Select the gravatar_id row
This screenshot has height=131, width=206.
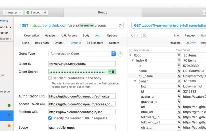167,102
